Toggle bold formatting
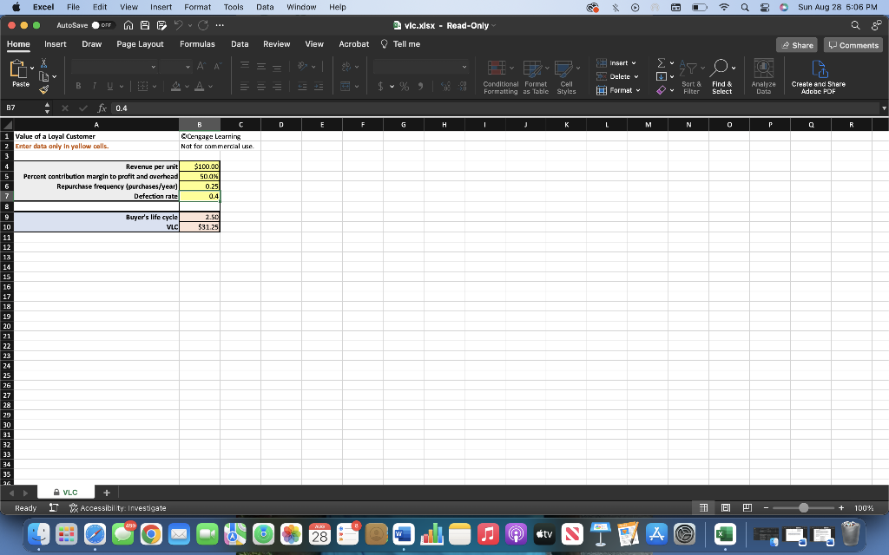 [x=77, y=85]
